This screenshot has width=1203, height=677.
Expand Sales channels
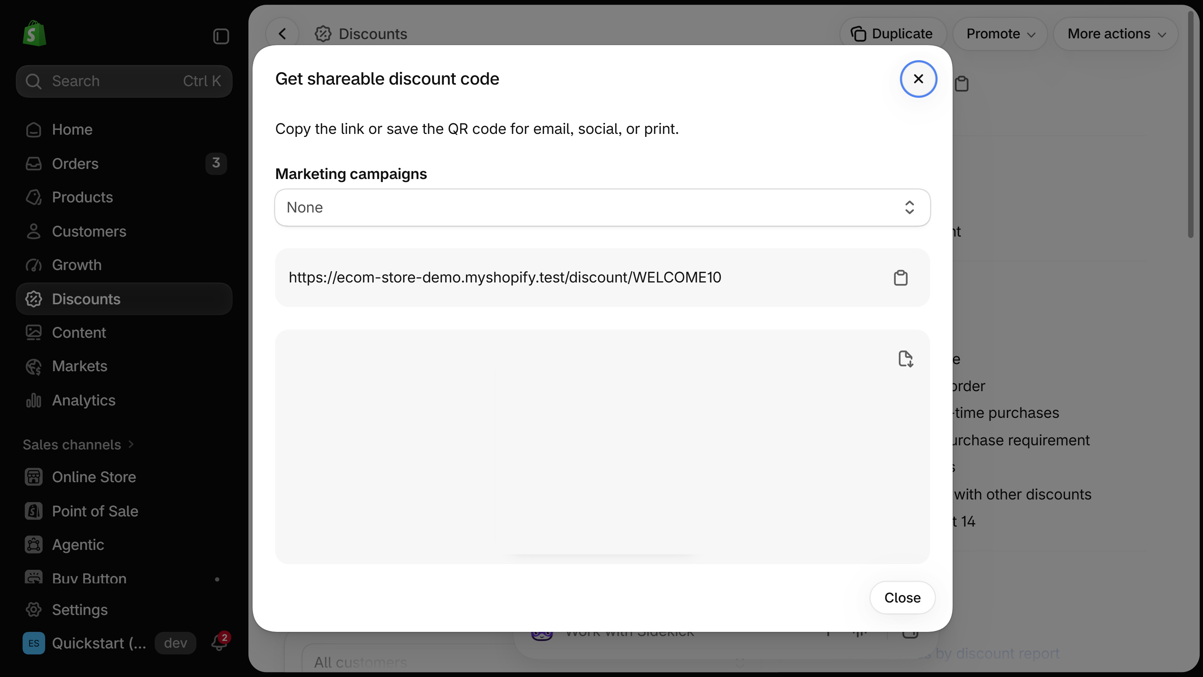click(x=78, y=445)
